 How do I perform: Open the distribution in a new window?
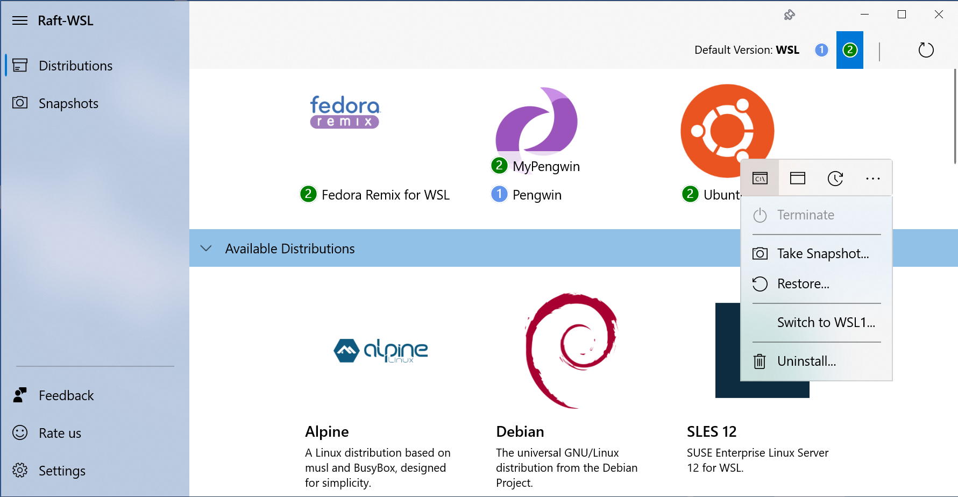(x=797, y=177)
